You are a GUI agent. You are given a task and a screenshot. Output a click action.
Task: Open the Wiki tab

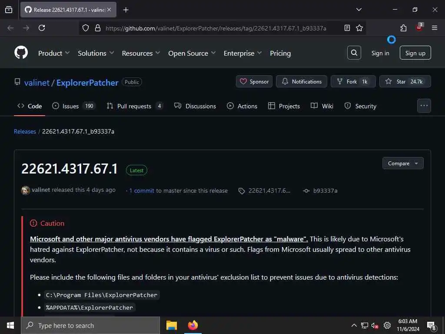(x=322, y=106)
